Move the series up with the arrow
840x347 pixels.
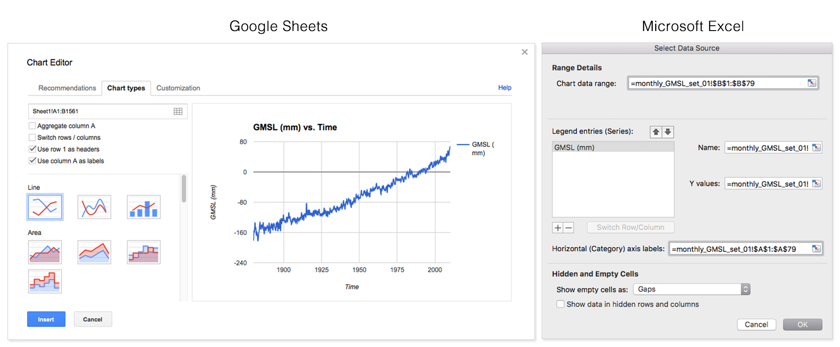click(656, 132)
